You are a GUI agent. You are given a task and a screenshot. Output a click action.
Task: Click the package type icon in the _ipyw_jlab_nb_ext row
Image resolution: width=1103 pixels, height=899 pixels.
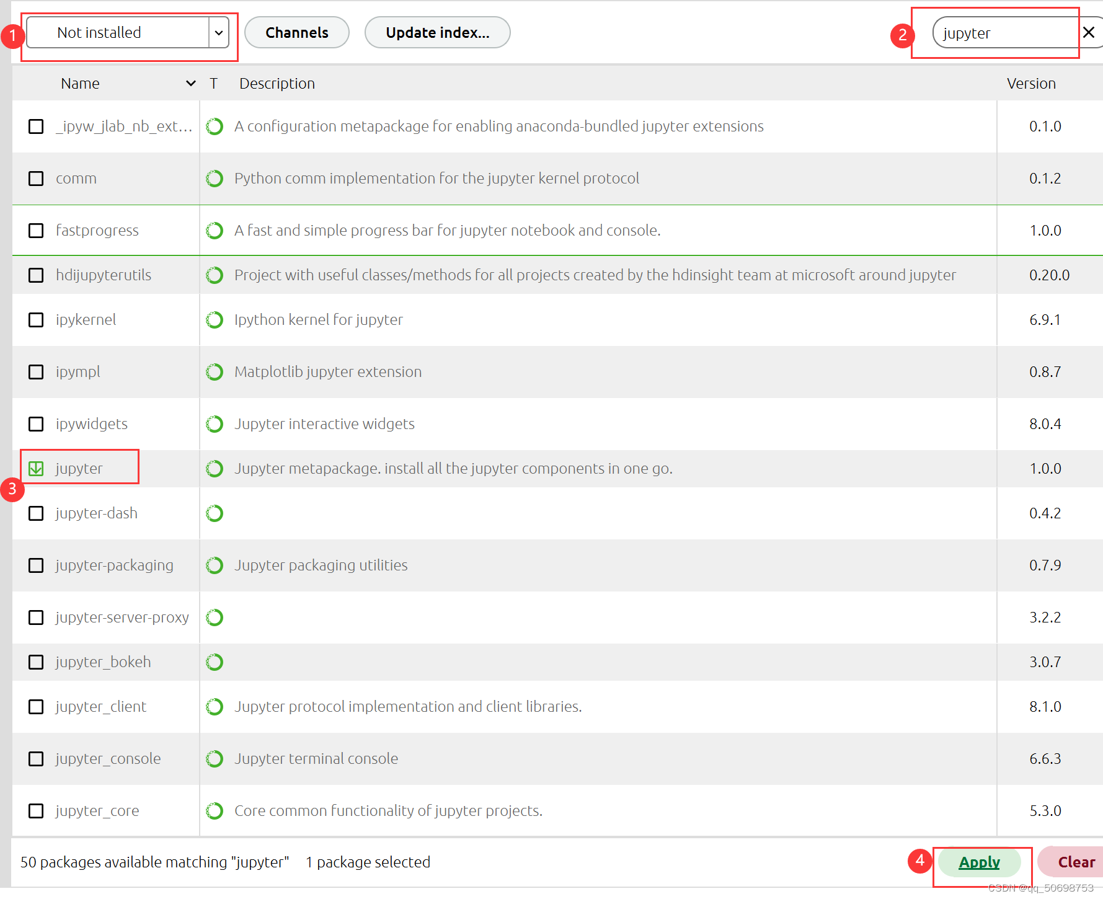click(x=215, y=126)
